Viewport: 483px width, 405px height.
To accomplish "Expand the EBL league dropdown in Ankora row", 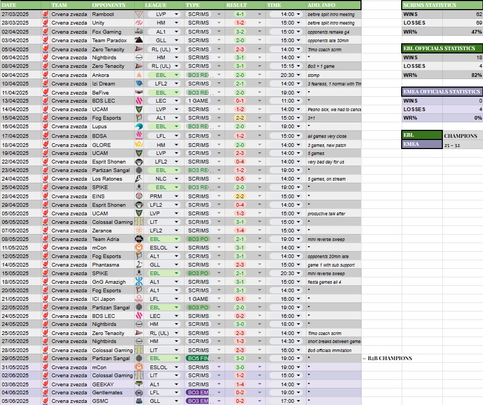I will (177, 75).
